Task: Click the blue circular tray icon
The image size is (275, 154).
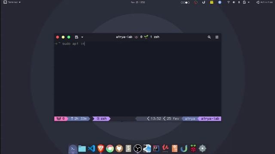Action: coord(220,2)
